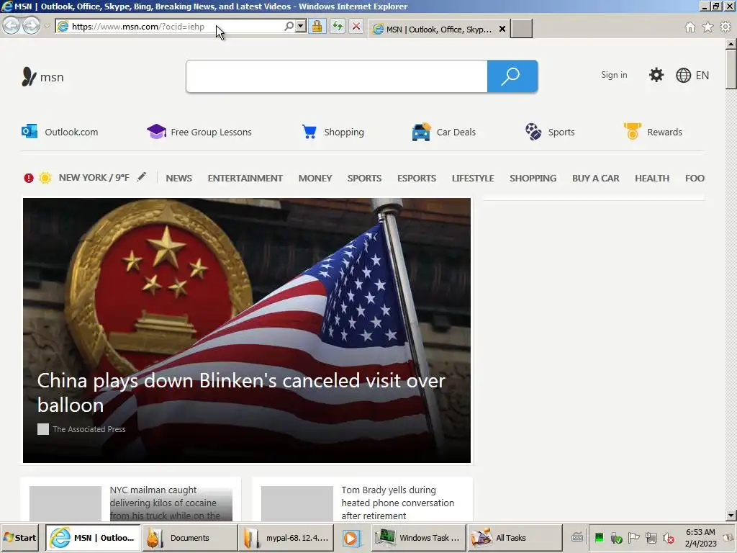Open the ESPORTS section

[417, 179]
